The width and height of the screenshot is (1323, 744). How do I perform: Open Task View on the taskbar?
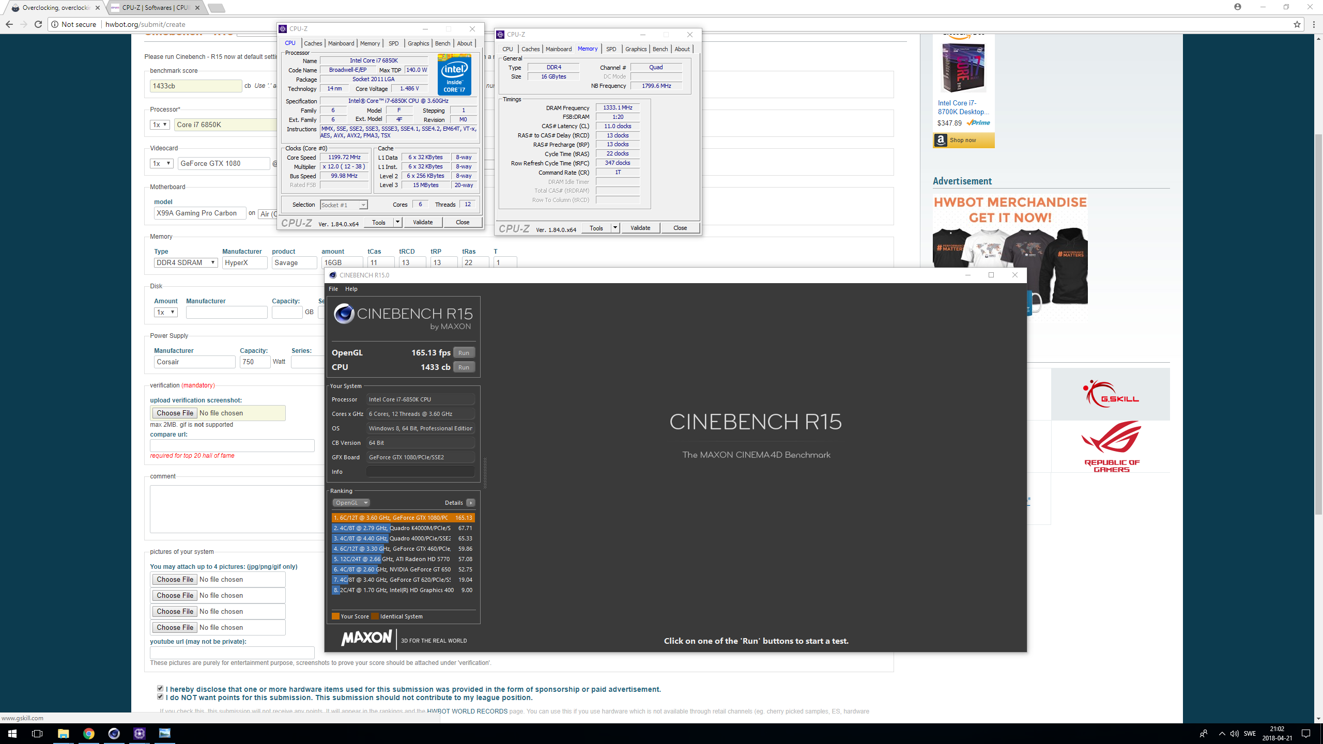point(37,734)
